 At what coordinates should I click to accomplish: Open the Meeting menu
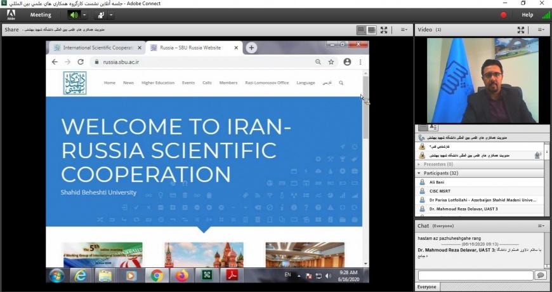pyautogui.click(x=41, y=15)
